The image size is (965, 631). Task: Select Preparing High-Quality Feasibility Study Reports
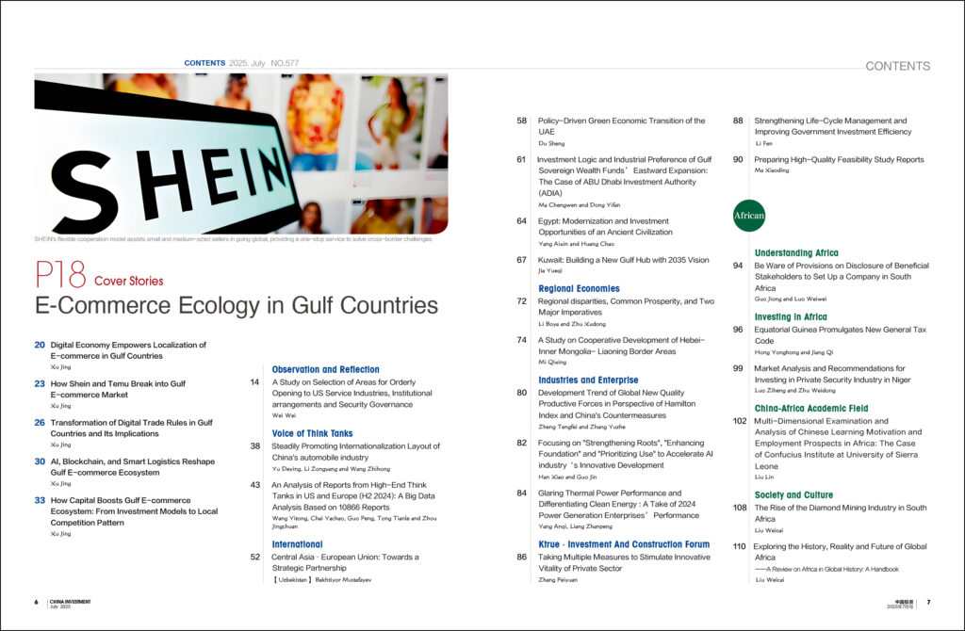coord(840,159)
